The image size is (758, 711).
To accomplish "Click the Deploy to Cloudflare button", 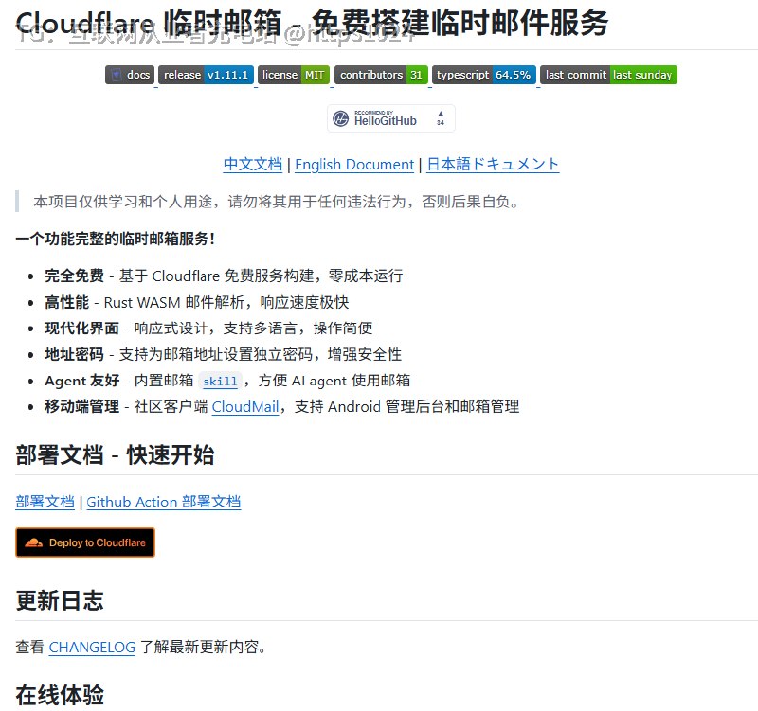I will (85, 542).
